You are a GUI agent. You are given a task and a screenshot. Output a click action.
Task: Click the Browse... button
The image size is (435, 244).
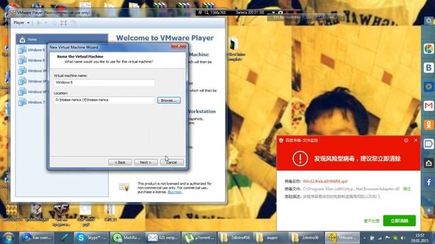coord(169,100)
